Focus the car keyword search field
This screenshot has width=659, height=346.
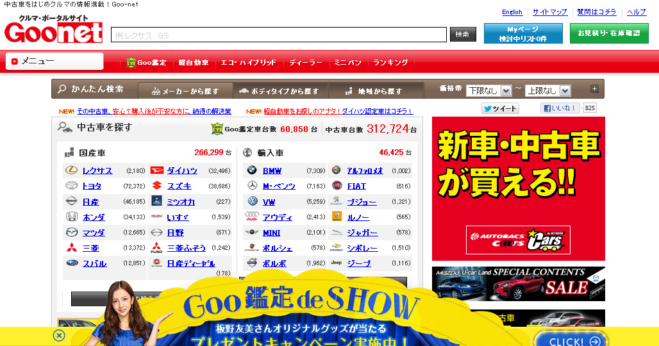[279, 35]
